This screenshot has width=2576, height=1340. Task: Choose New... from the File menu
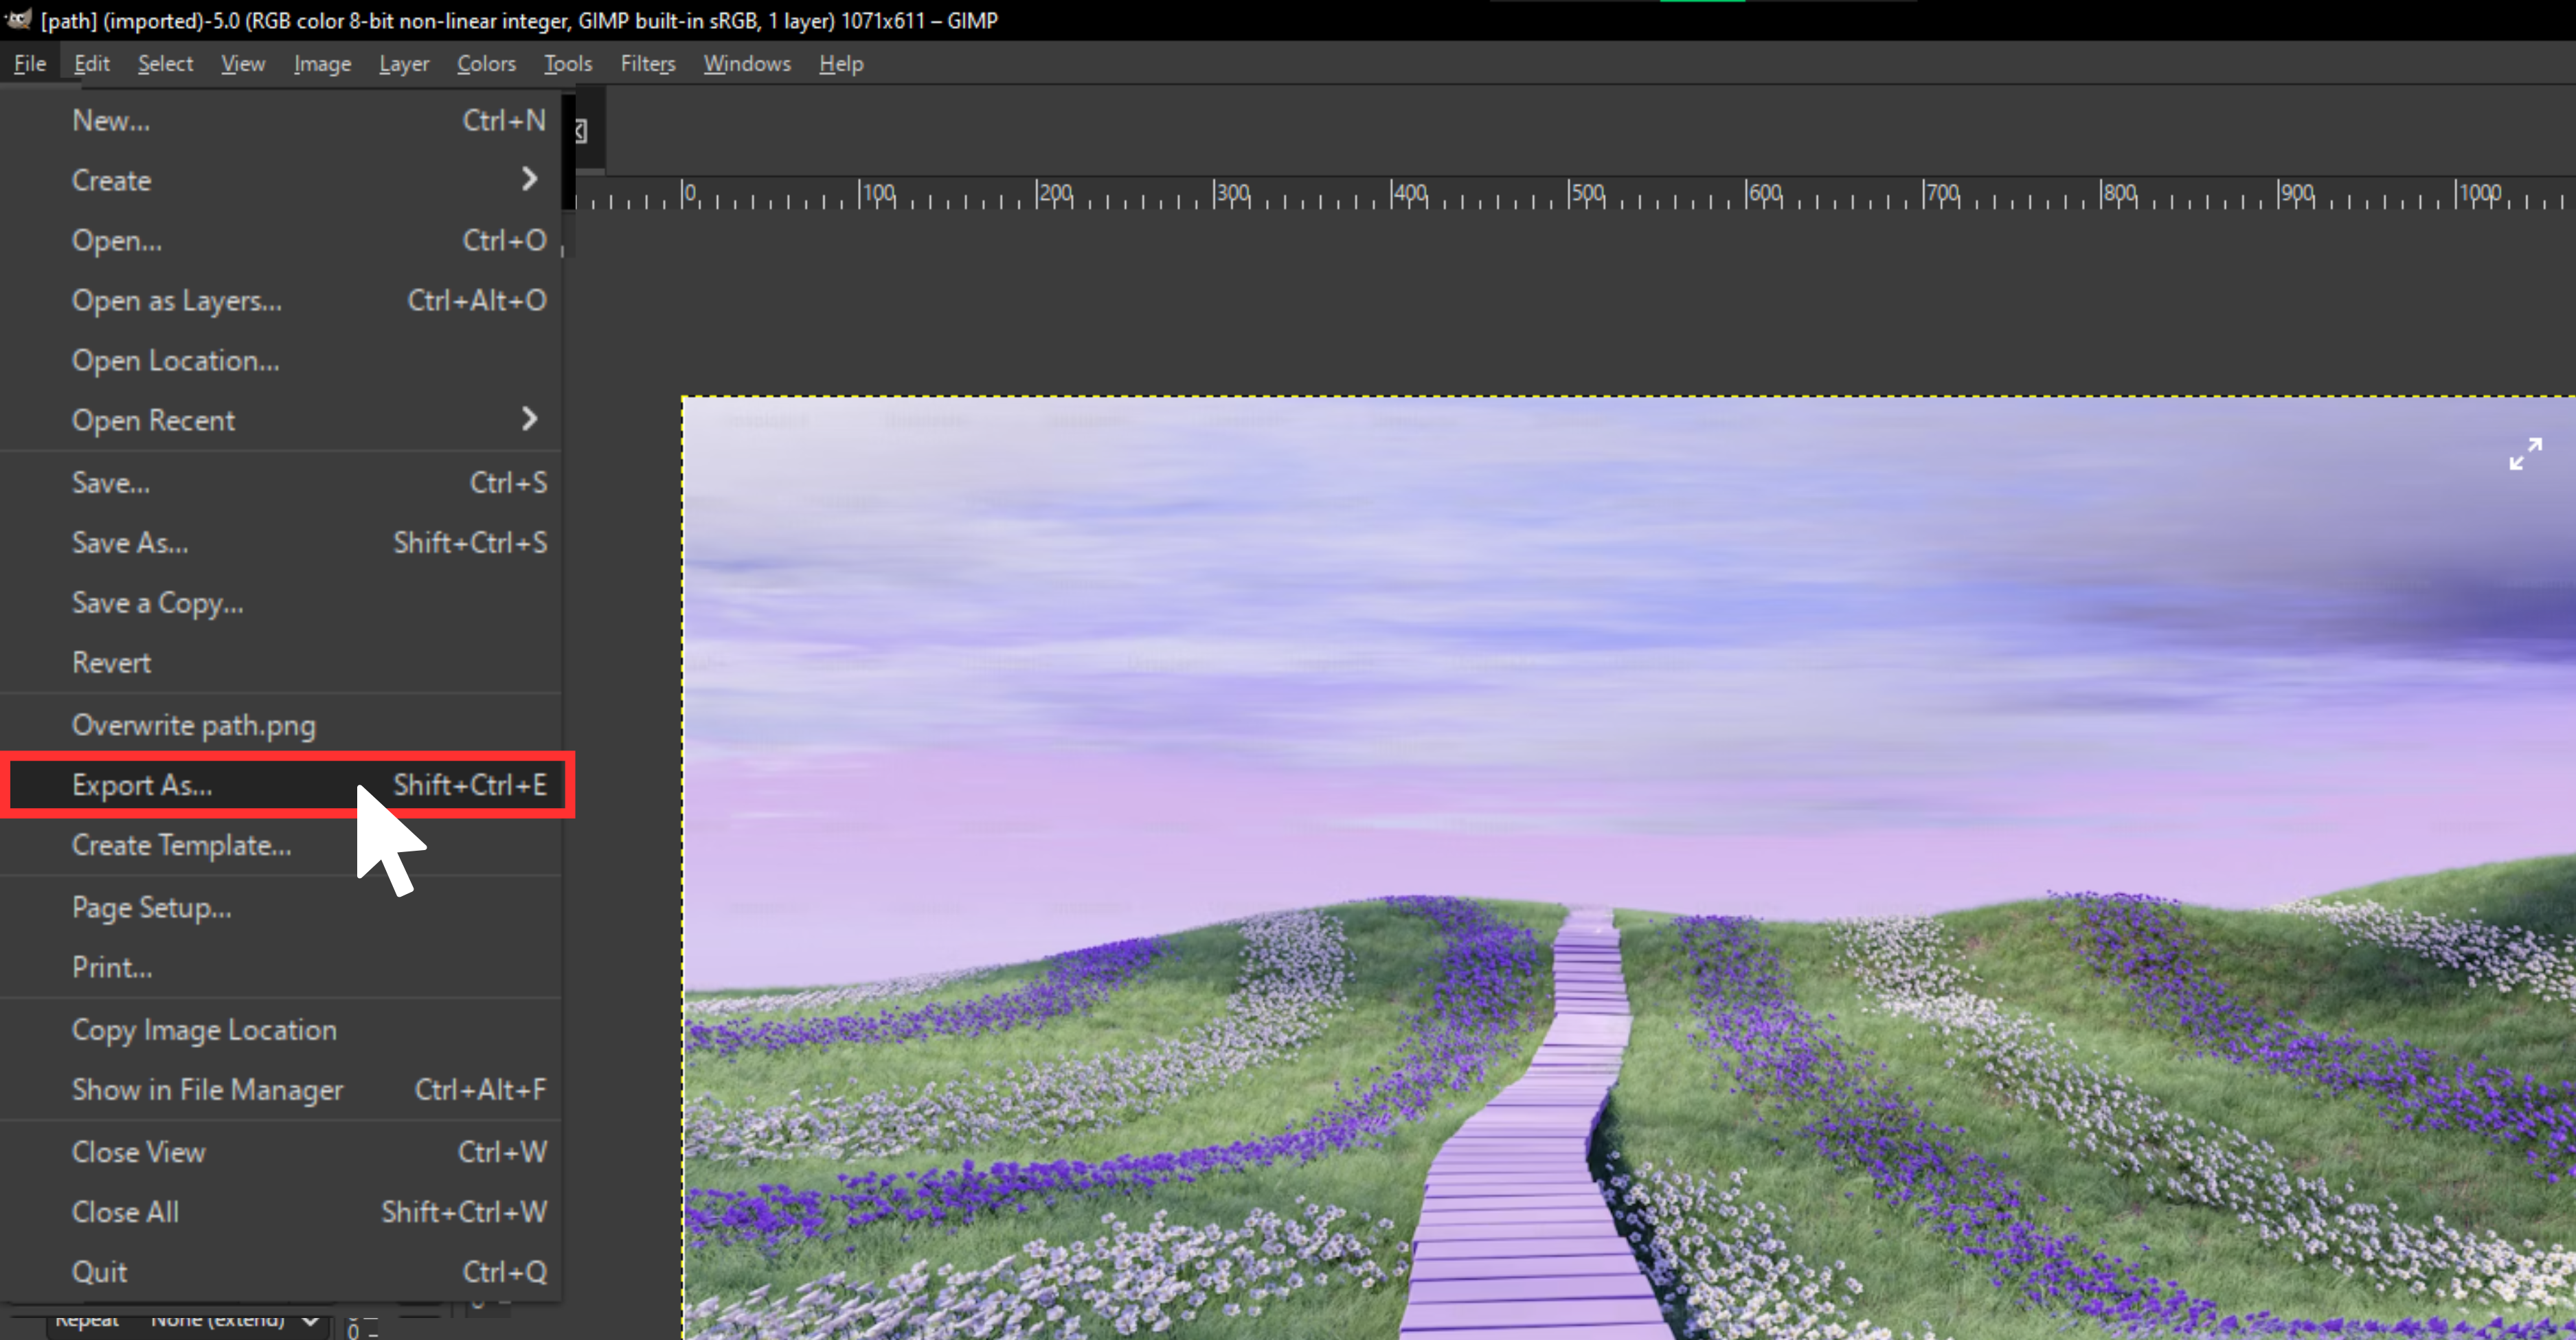click(x=281, y=120)
